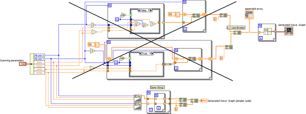The image size is (306, 114).
Task: Click the Generated Wave Graph indicator terminal
Action: click(289, 31)
